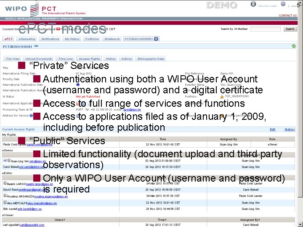Image resolution: width=303 pixels, height=227 pixels.
Task: Click the Not yet Published status text
Action: (x=88, y=97)
